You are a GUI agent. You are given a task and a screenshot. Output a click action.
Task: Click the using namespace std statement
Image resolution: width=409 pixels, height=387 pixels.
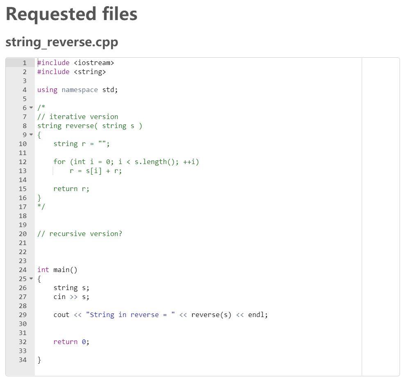pyautogui.click(x=77, y=90)
